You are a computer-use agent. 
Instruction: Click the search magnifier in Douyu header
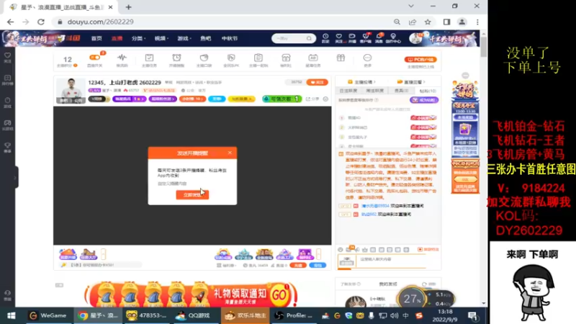click(x=310, y=38)
